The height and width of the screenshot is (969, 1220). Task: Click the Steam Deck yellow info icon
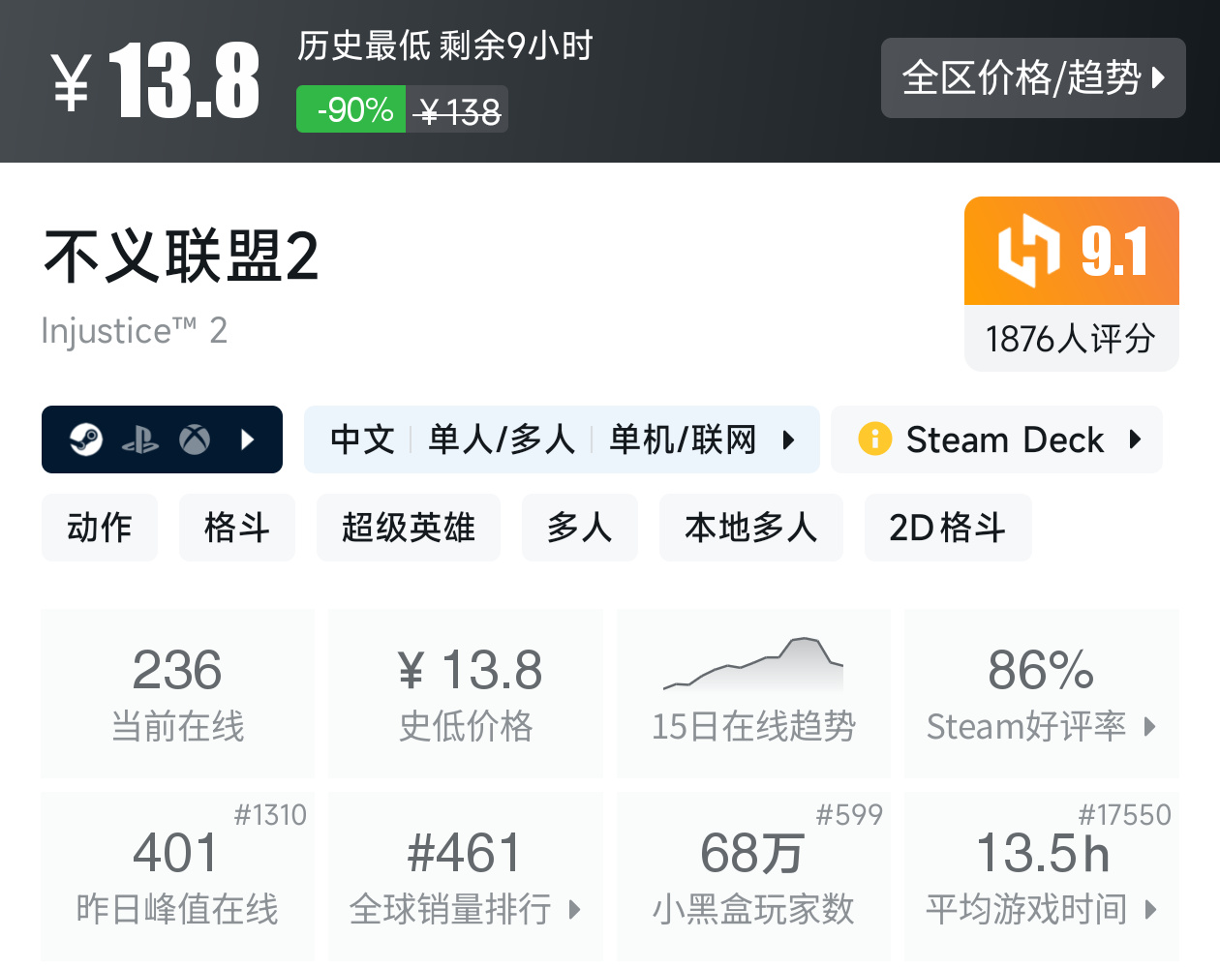click(x=874, y=439)
